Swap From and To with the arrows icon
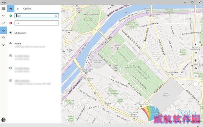The height and width of the screenshot is (127, 203). pyautogui.click(x=56, y=16)
